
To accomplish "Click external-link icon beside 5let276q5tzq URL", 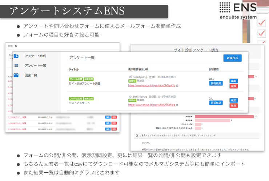I will pyautogui.click(x=177, y=105).
